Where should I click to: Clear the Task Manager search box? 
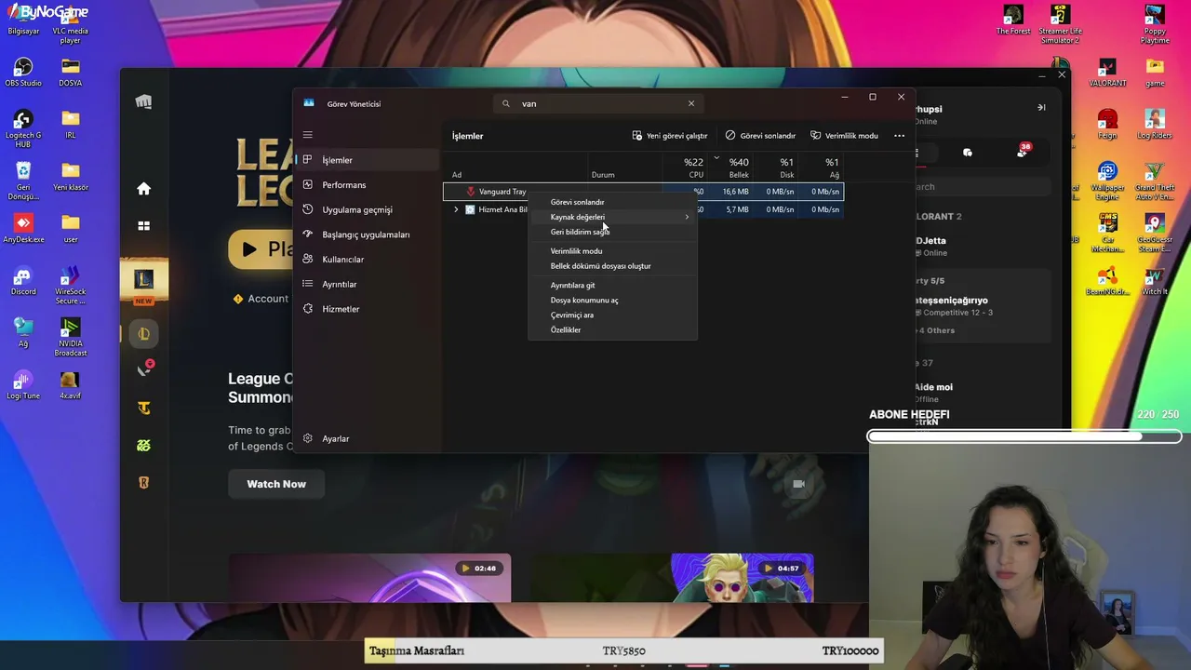(691, 103)
